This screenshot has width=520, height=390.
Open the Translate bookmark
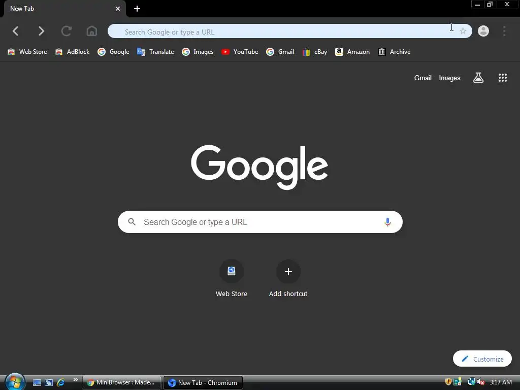click(x=155, y=52)
